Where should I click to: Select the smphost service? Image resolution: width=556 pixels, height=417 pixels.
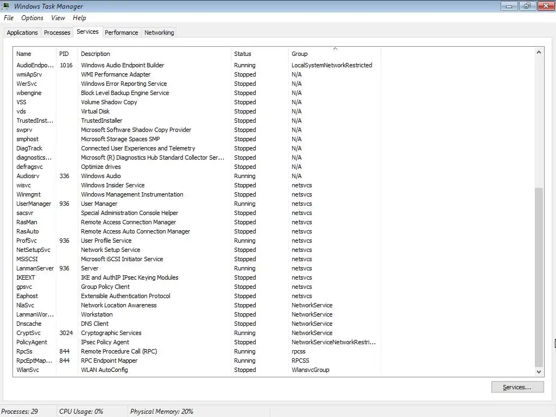pyautogui.click(x=198, y=139)
